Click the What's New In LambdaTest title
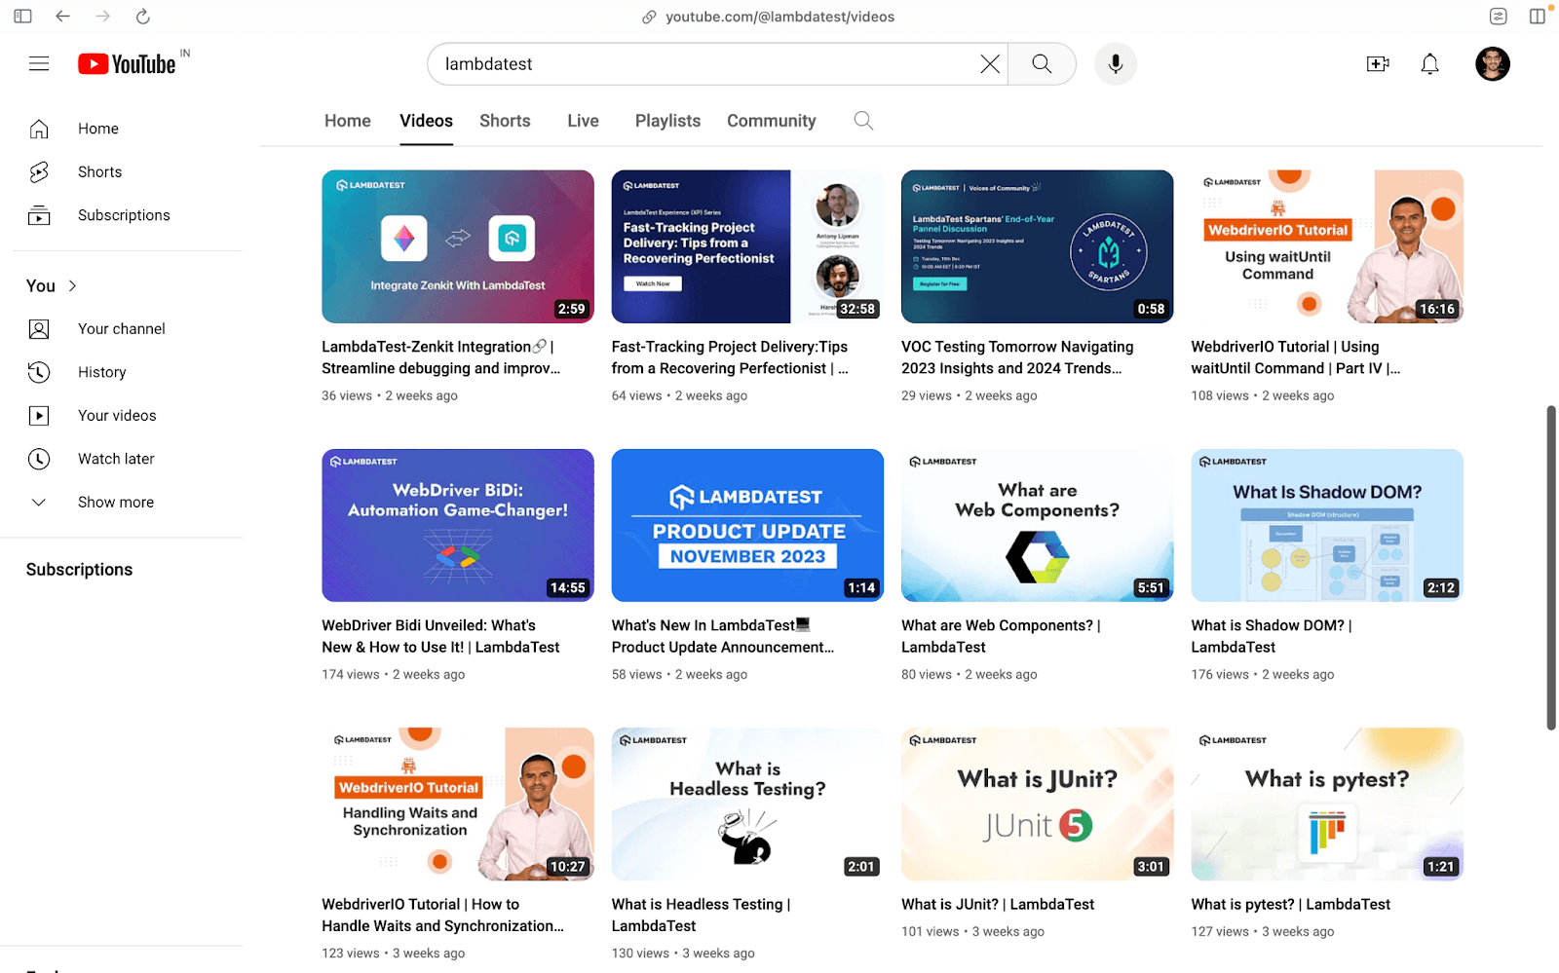This screenshot has width=1559, height=973. [723, 636]
